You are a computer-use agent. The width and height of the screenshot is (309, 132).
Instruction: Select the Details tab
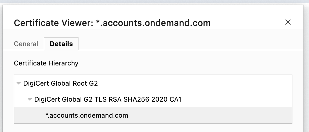click(x=61, y=44)
